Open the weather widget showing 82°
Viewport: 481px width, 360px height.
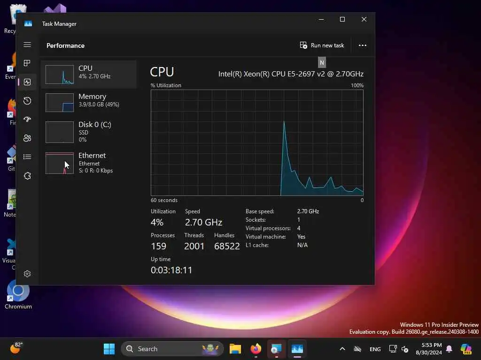pyautogui.click(x=16, y=348)
